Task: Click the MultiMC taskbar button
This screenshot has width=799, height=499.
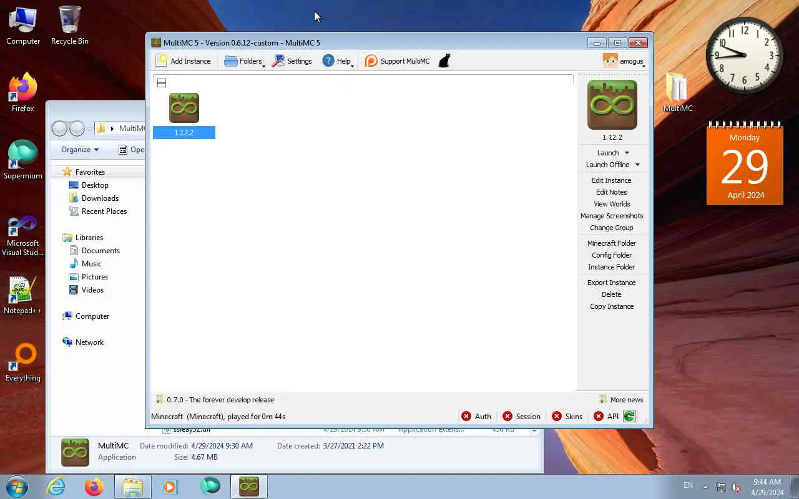Action: [249, 487]
